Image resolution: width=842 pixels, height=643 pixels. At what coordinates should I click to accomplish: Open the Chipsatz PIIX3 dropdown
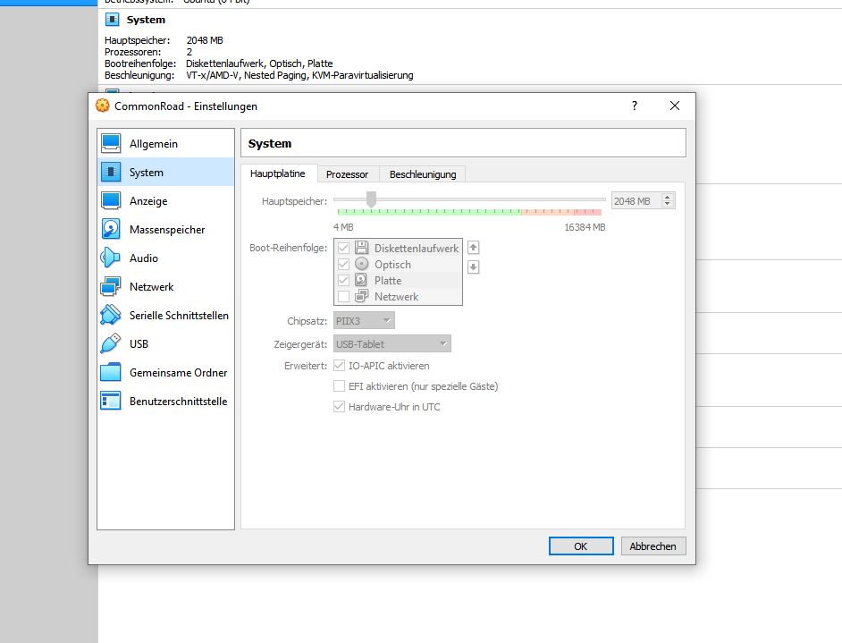pos(364,320)
